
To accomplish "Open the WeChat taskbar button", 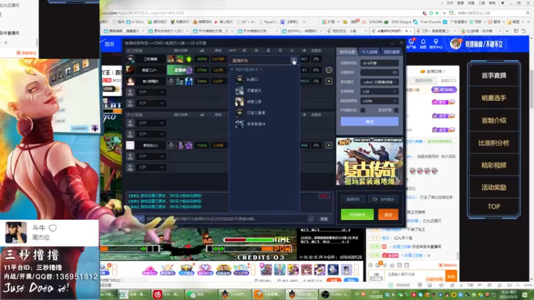I will pos(201,294).
